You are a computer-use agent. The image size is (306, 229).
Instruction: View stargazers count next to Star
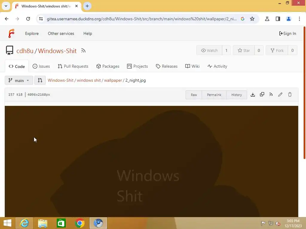pos(259,50)
